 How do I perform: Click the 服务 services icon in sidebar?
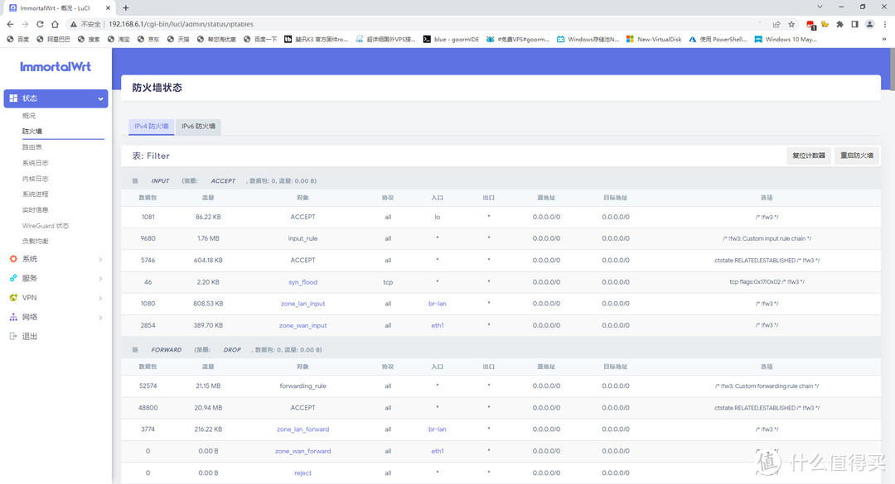pos(13,278)
